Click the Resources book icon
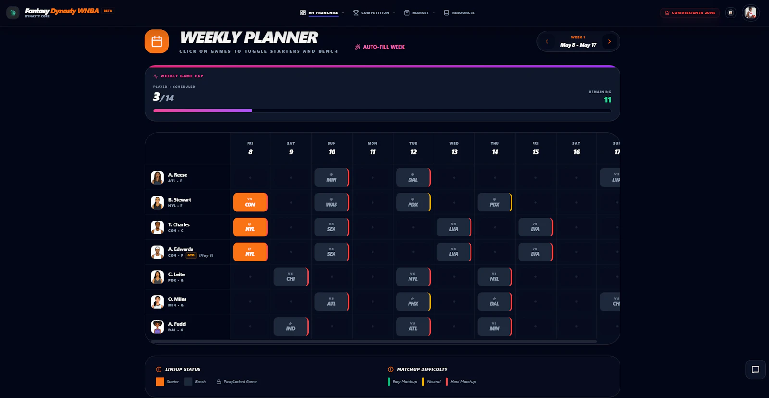Screen dimensions: 769x398 click(447, 13)
